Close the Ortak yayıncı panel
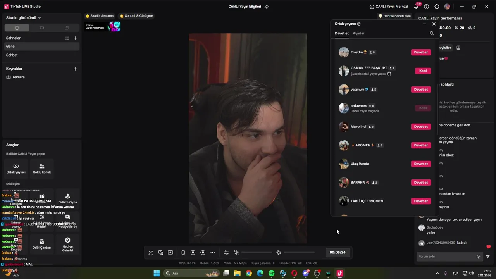Image resolution: width=496 pixels, height=279 pixels. click(434, 24)
